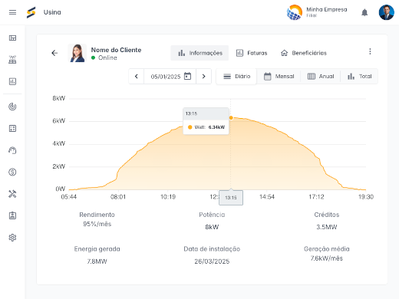This screenshot has width=399, height=299.
Task: Select the Diário view toggle
Action: 236,77
